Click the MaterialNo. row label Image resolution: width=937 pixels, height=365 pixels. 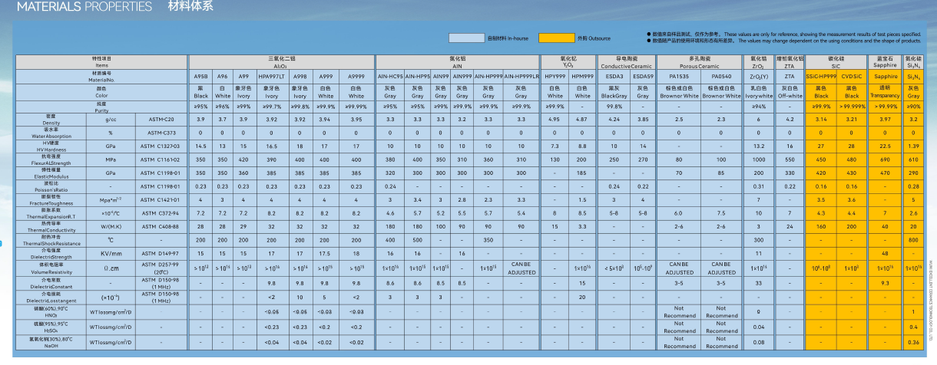(x=102, y=77)
